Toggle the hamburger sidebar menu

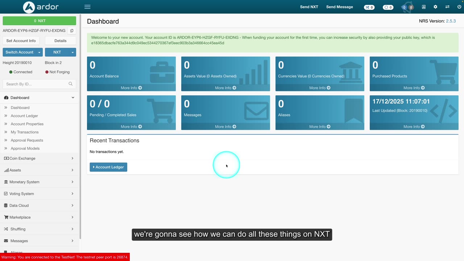[87, 7]
